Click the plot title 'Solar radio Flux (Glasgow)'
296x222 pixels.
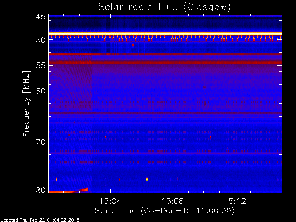[x=165, y=7]
